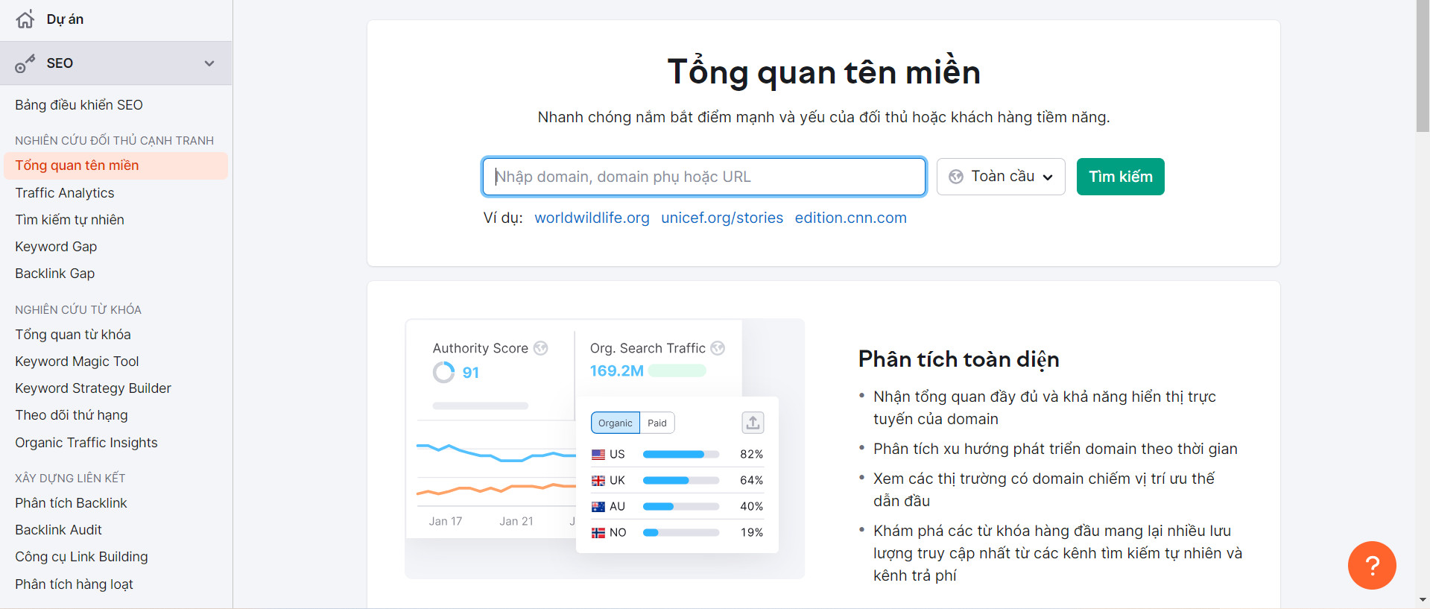Click the domain or URL input field
Image resolution: width=1430 pixels, height=609 pixels.
click(704, 177)
